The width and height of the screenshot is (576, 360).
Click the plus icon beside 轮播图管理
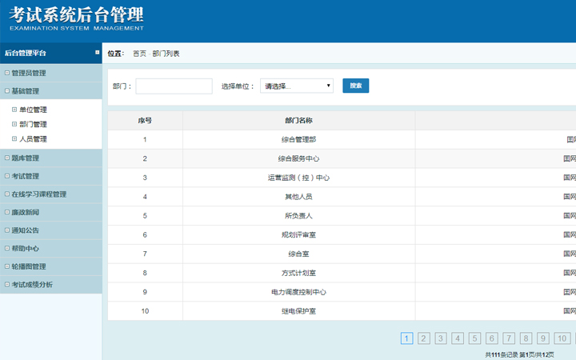(x=6, y=266)
